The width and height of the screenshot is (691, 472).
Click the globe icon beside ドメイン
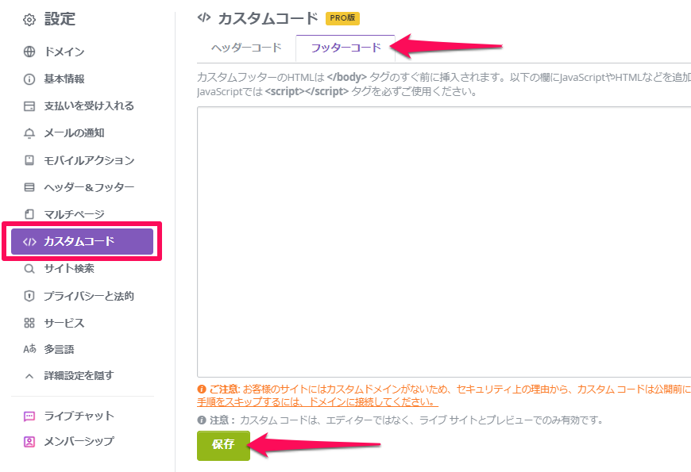pos(29,52)
